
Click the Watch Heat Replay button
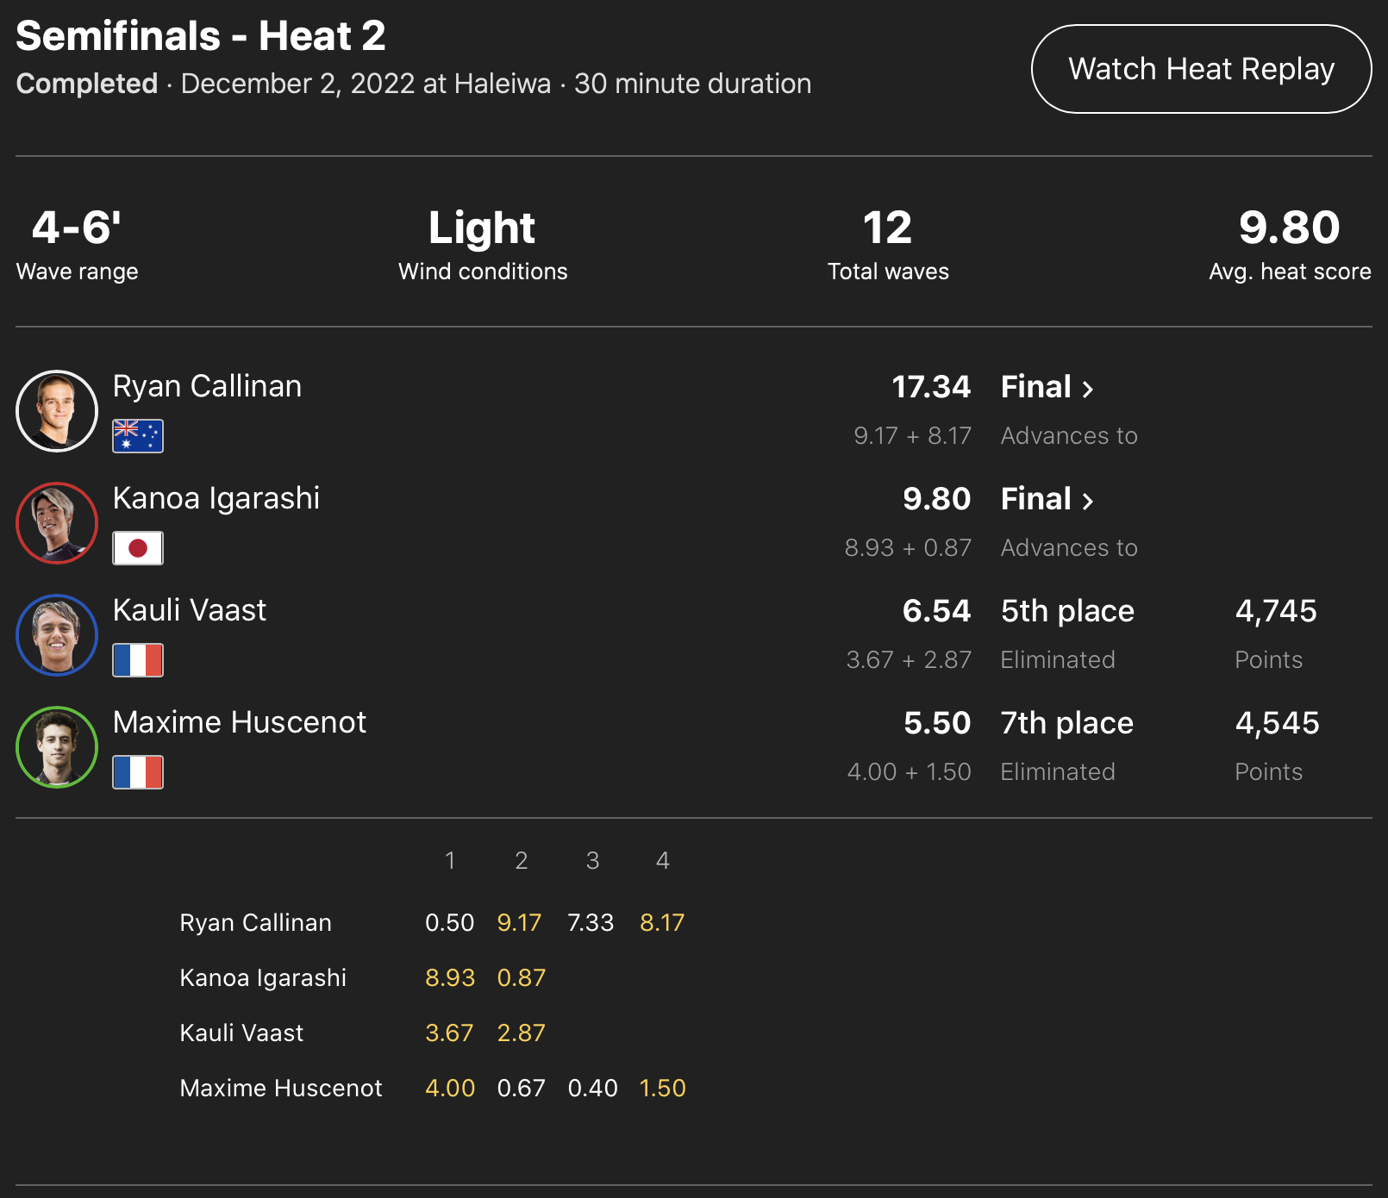[1201, 69]
